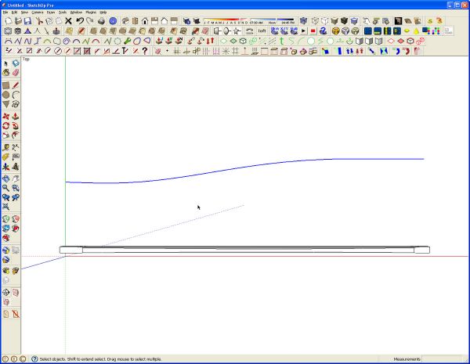Open the question mark help icon in toolbar

coord(145,51)
